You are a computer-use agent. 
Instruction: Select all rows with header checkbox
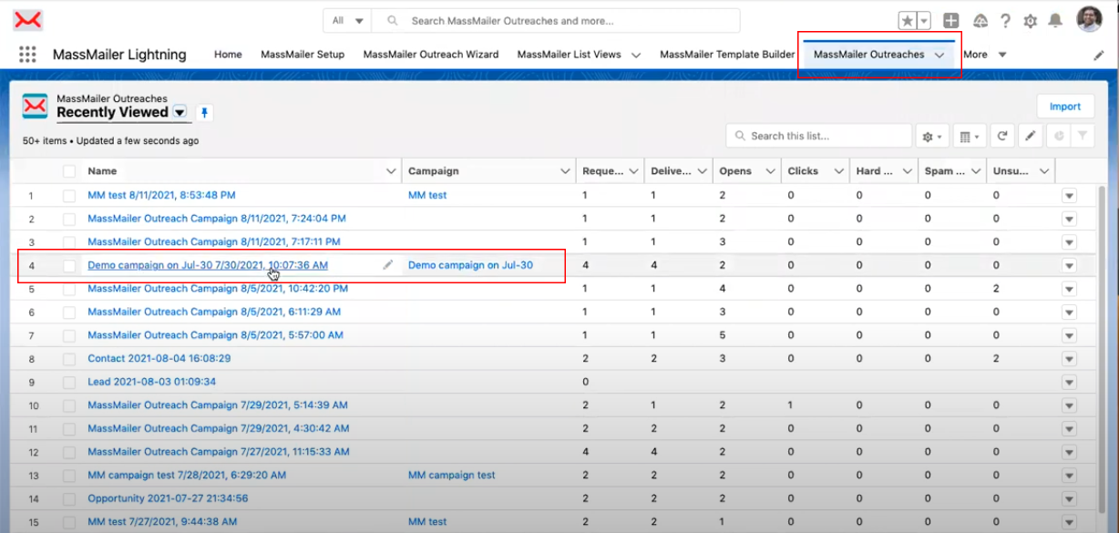(69, 171)
